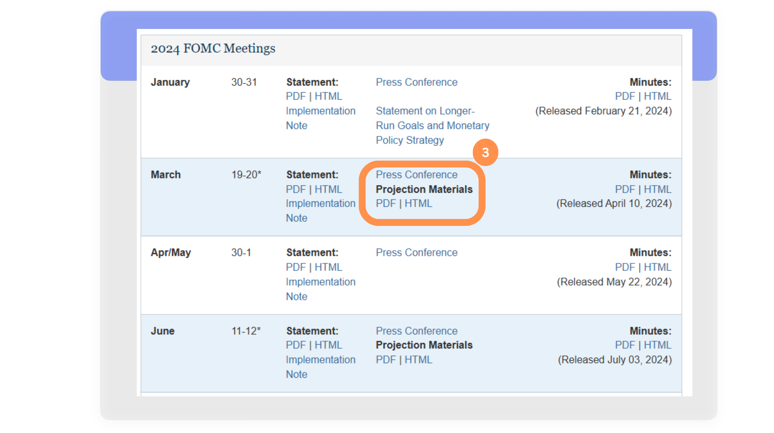Select Apr/May 'Minutes:' label
The image size is (774, 433).
[x=650, y=253]
